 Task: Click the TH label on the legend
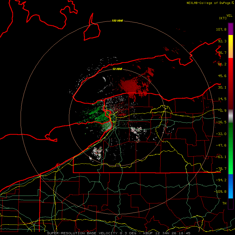224,203
